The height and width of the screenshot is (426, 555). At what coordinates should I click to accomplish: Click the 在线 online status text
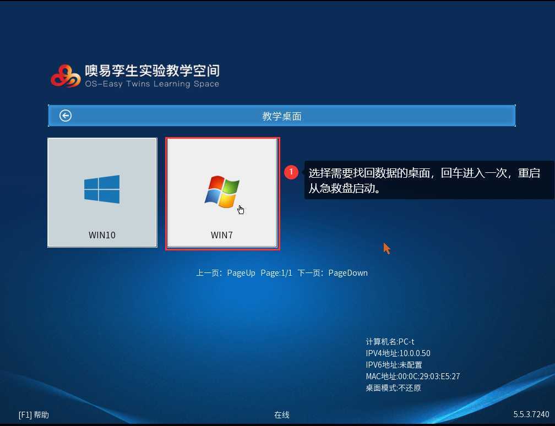tap(281, 415)
